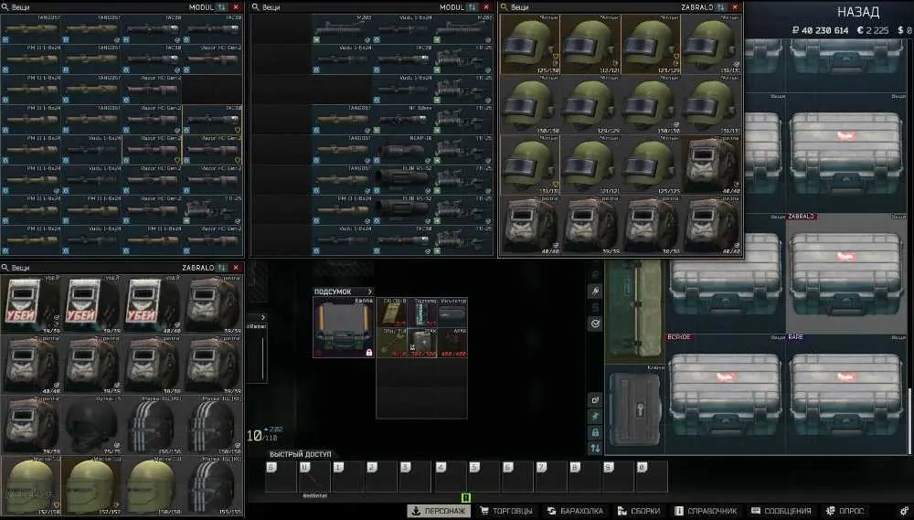Viewport: 914px width, 520px height.
Task: Select the item case tagged RARE
Action: point(846,394)
